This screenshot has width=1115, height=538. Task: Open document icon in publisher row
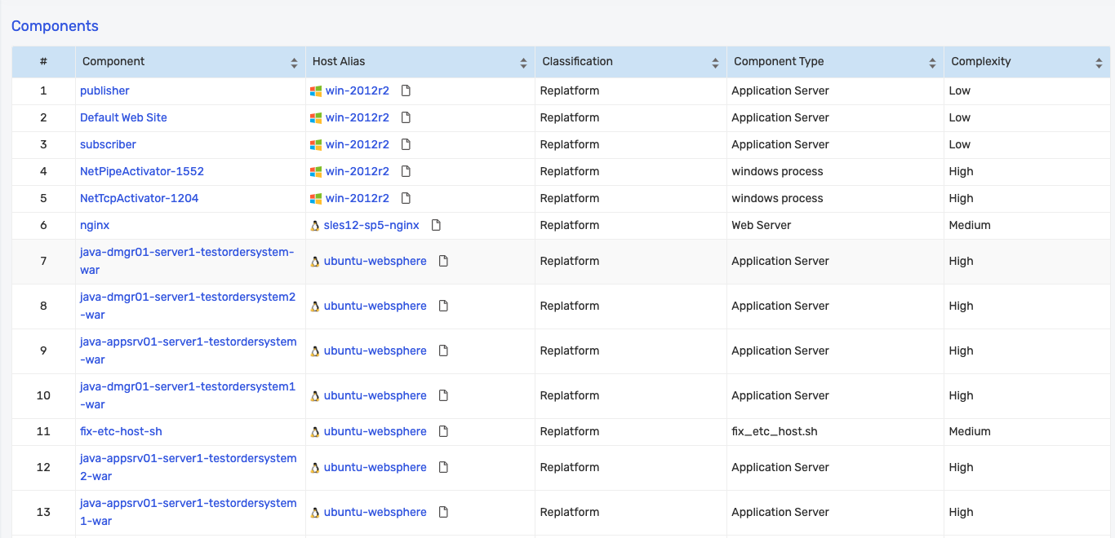(x=406, y=90)
